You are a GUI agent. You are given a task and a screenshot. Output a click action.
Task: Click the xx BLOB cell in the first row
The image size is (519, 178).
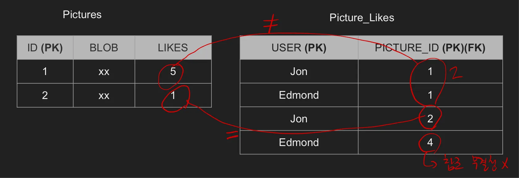pyautogui.click(x=104, y=71)
